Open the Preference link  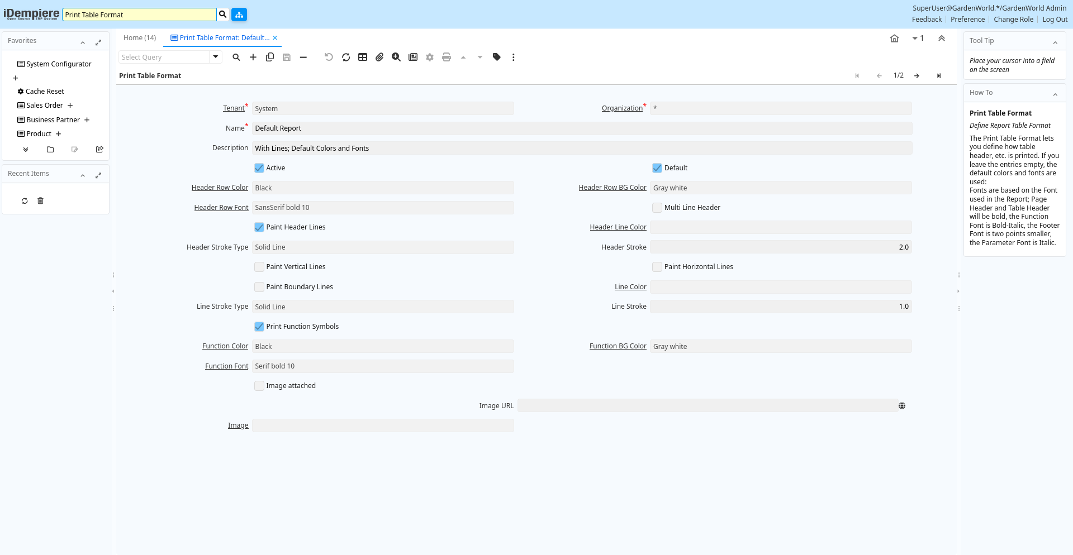(967, 20)
